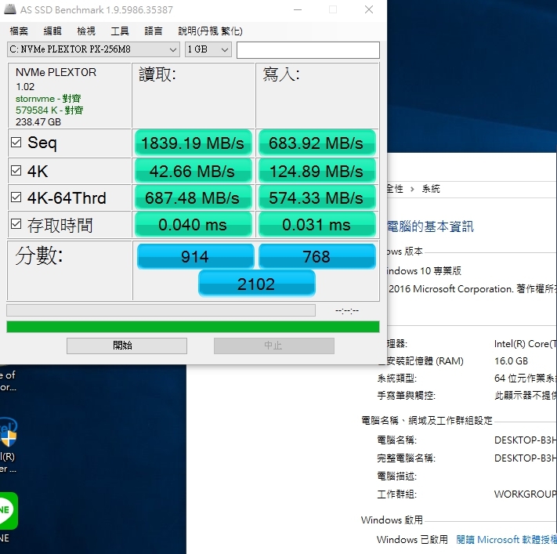This screenshot has width=557, height=554.
Task: Open the partially visible LINE desktop shortcut icon
Action: coord(9,511)
